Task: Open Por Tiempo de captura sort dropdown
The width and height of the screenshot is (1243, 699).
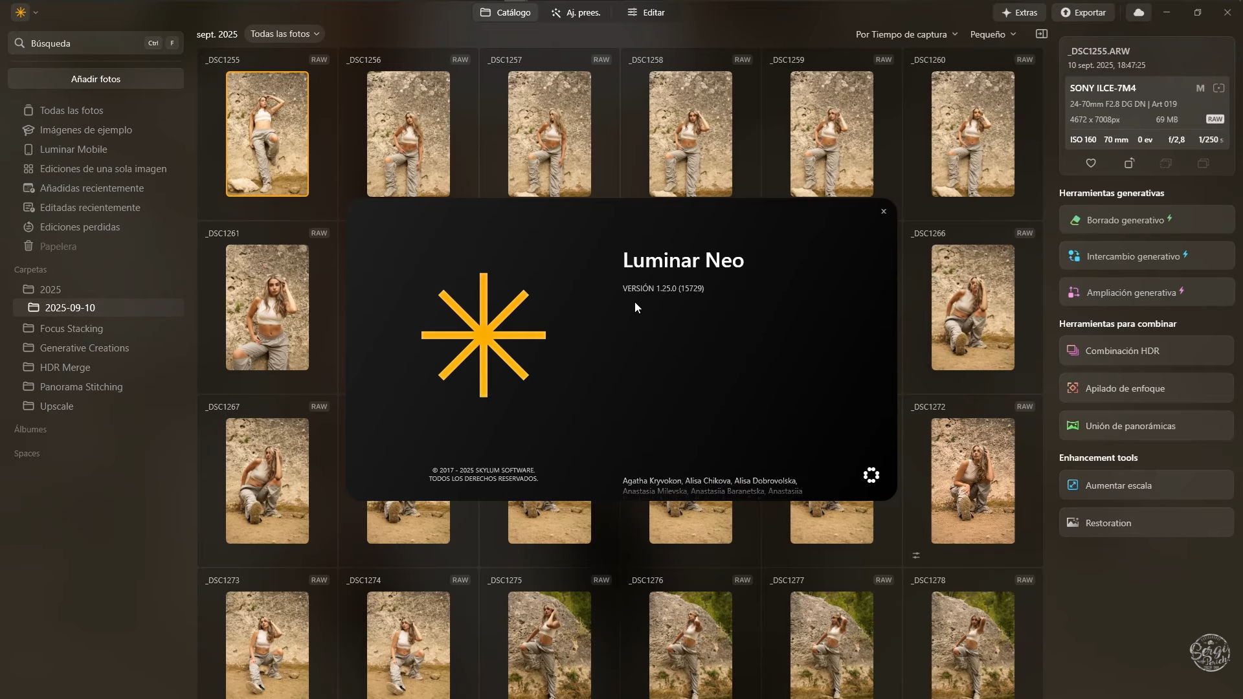Action: (906, 34)
